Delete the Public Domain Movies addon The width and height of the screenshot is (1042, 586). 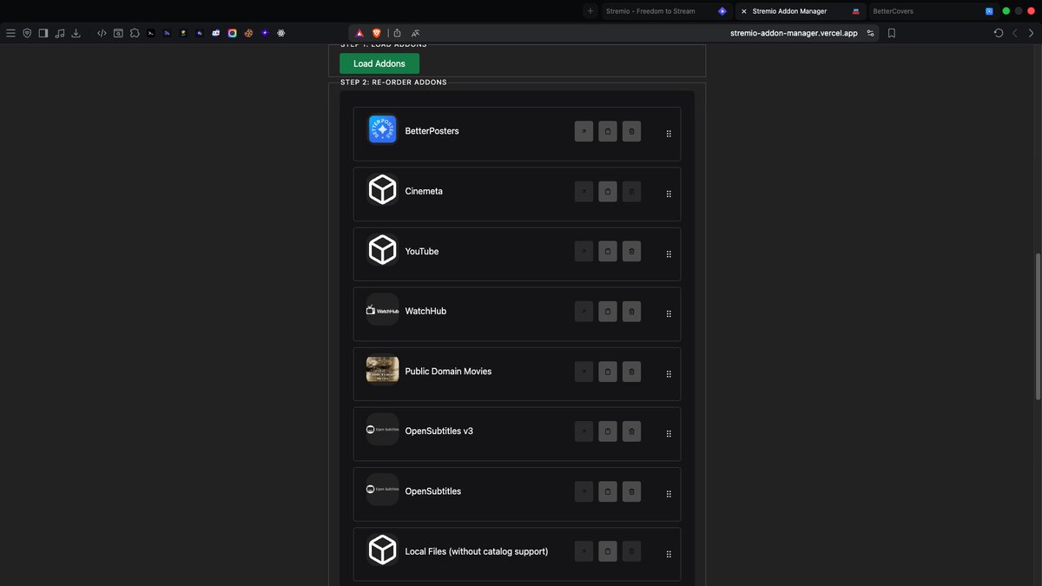pyautogui.click(x=631, y=371)
